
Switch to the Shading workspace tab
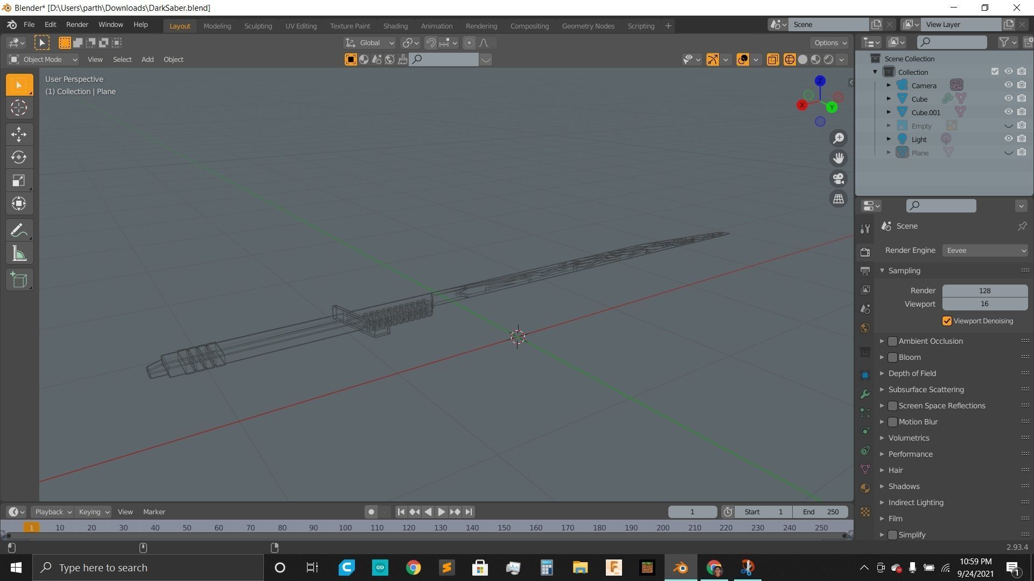(395, 26)
